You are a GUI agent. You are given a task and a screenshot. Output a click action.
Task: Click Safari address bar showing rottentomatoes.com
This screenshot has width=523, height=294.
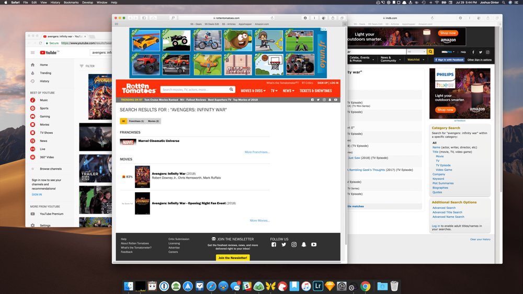pyautogui.click(x=226, y=18)
